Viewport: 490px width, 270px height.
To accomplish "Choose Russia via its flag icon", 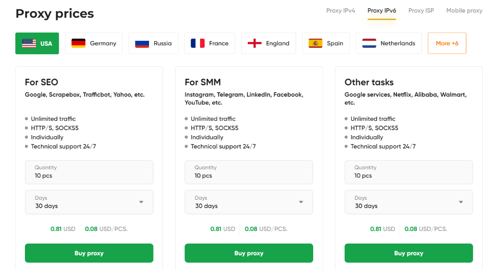I will click(x=143, y=42).
